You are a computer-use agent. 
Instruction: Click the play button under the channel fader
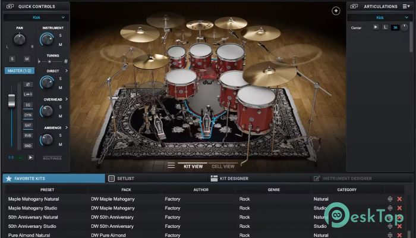[x=31, y=158]
